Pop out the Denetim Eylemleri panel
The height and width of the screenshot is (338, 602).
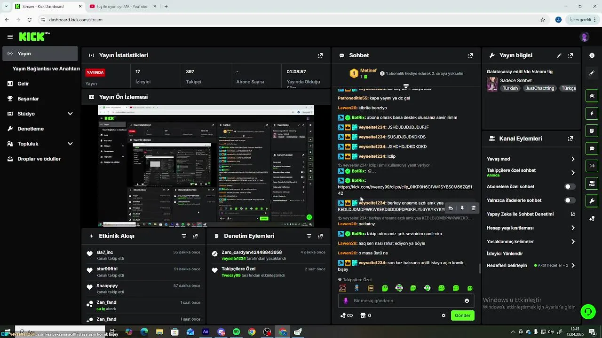pos(320,236)
